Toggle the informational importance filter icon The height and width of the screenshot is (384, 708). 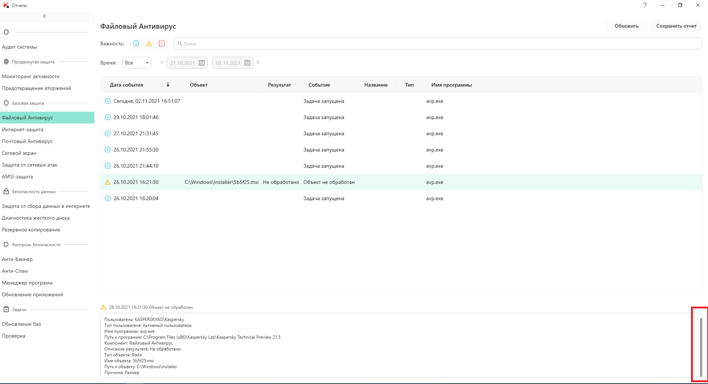[136, 43]
